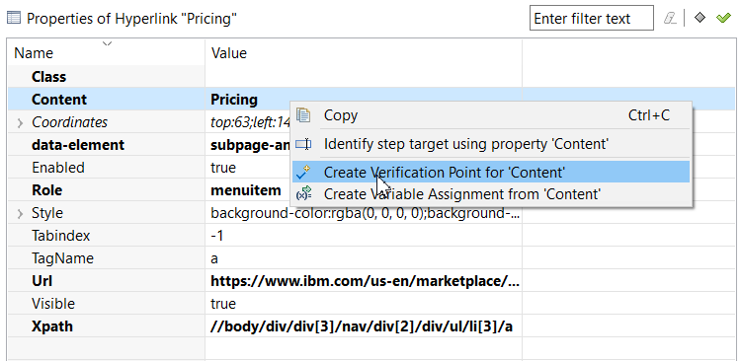Viewport: 741px width, 361px height.
Task: Click the background-color value of Style
Action: [366, 213]
